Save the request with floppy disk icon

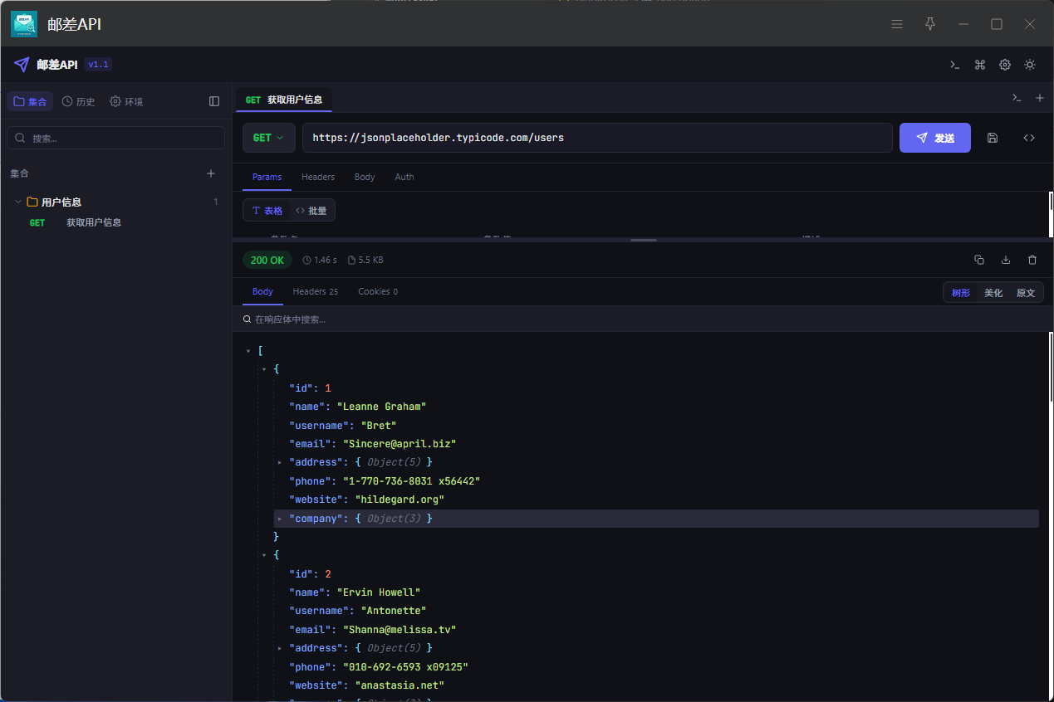993,138
